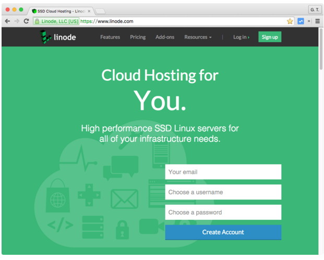The image size is (324, 260).
Task: Open the Log in dropdown
Action: pyautogui.click(x=241, y=37)
